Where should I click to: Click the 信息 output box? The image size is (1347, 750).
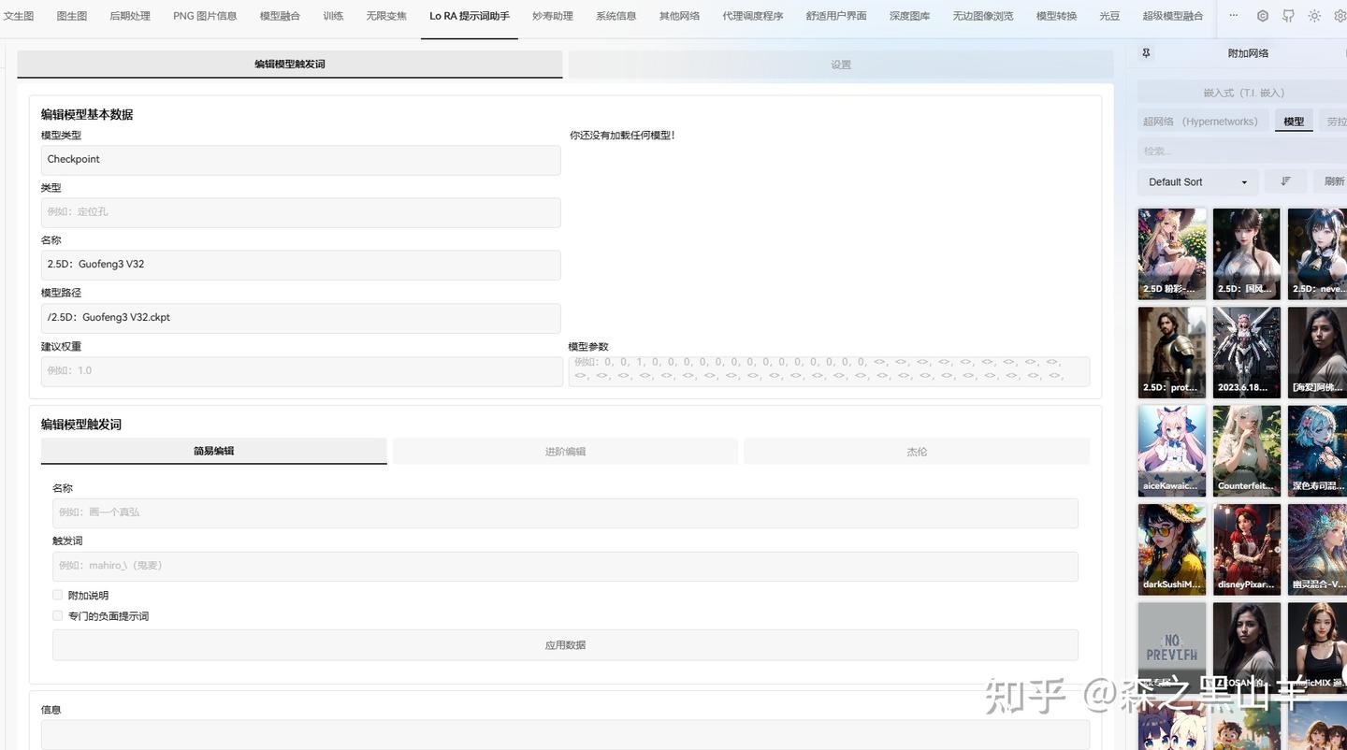point(565,734)
